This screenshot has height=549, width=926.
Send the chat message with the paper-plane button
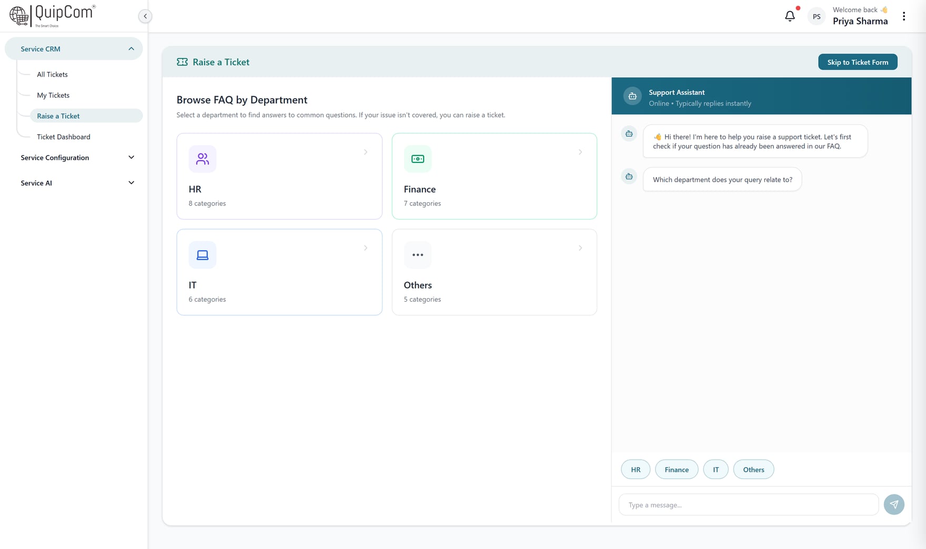pyautogui.click(x=894, y=504)
